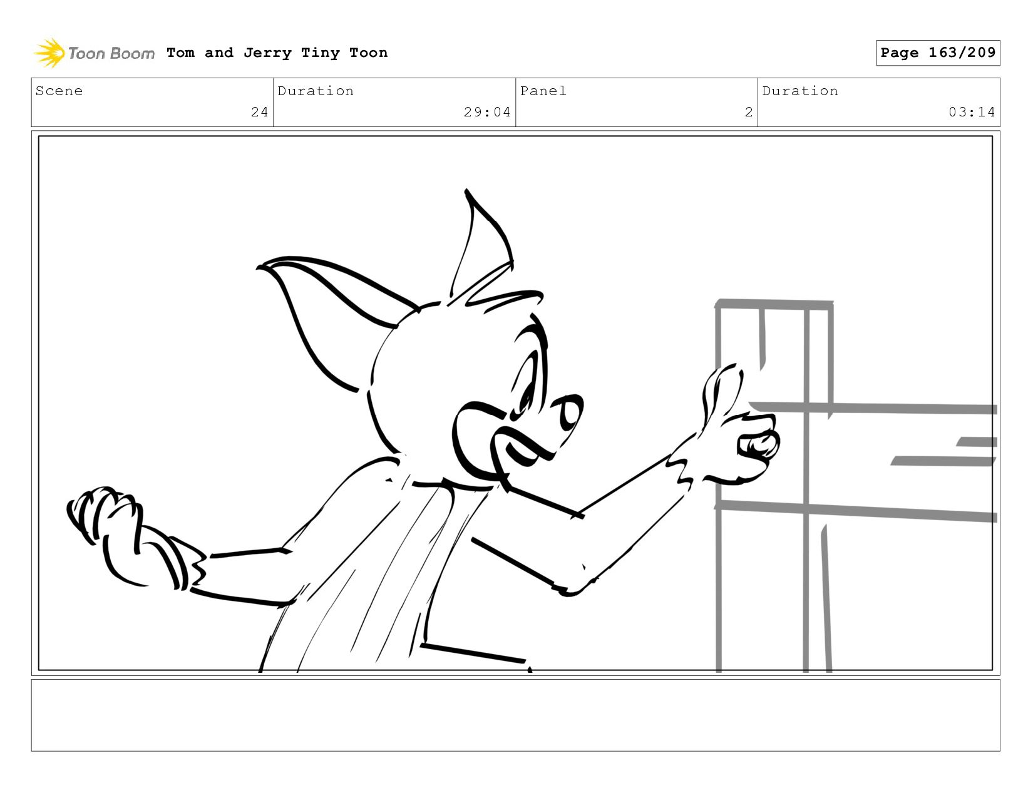The image size is (1033, 798).
Task: Click panel number '2'
Action: 749,112
